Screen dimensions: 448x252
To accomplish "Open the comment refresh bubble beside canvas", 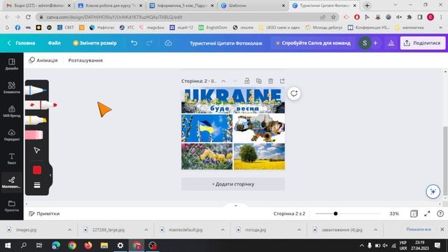I will click(294, 93).
